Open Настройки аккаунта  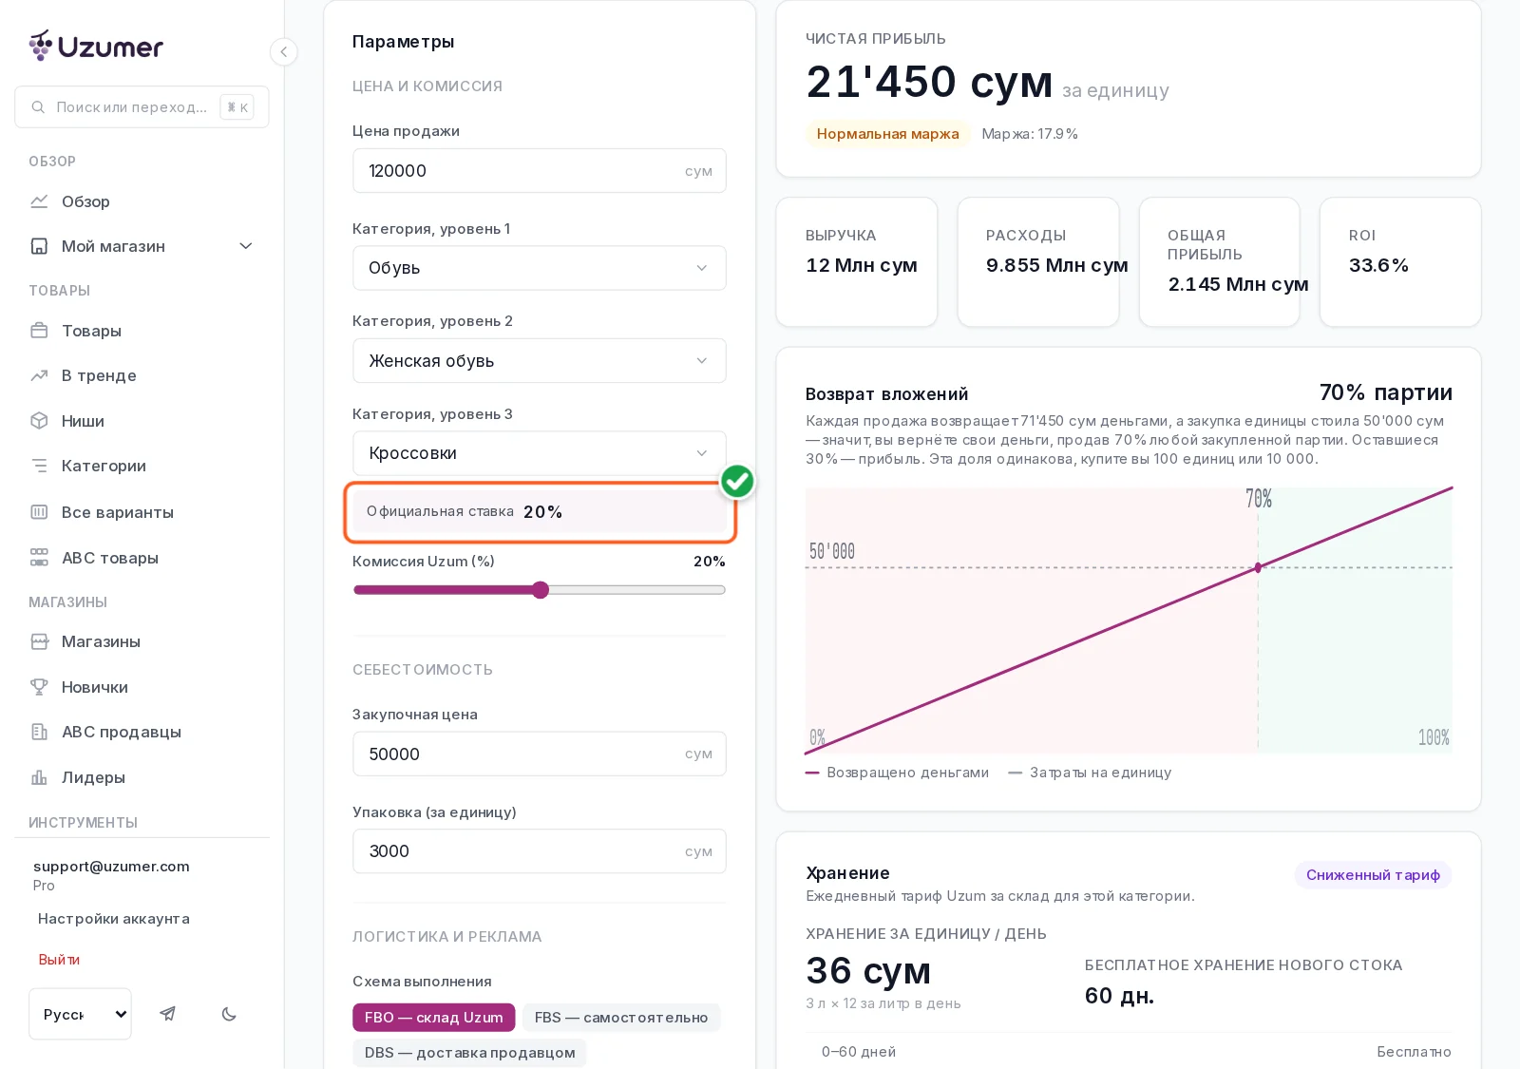tap(114, 919)
